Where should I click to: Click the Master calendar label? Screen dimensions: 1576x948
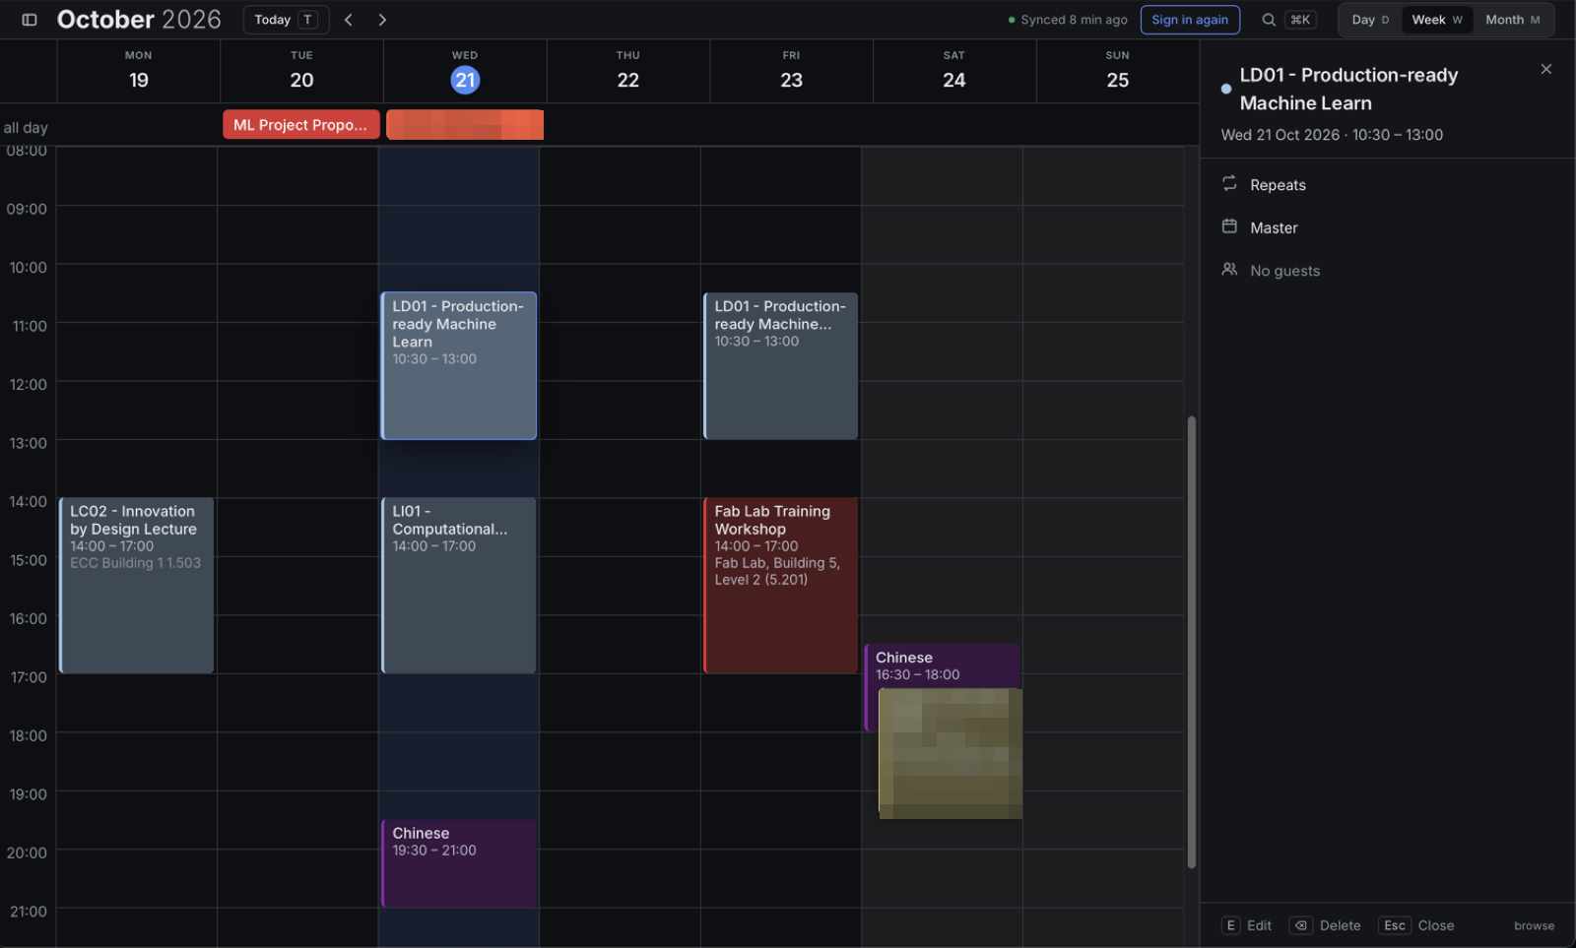(1274, 227)
